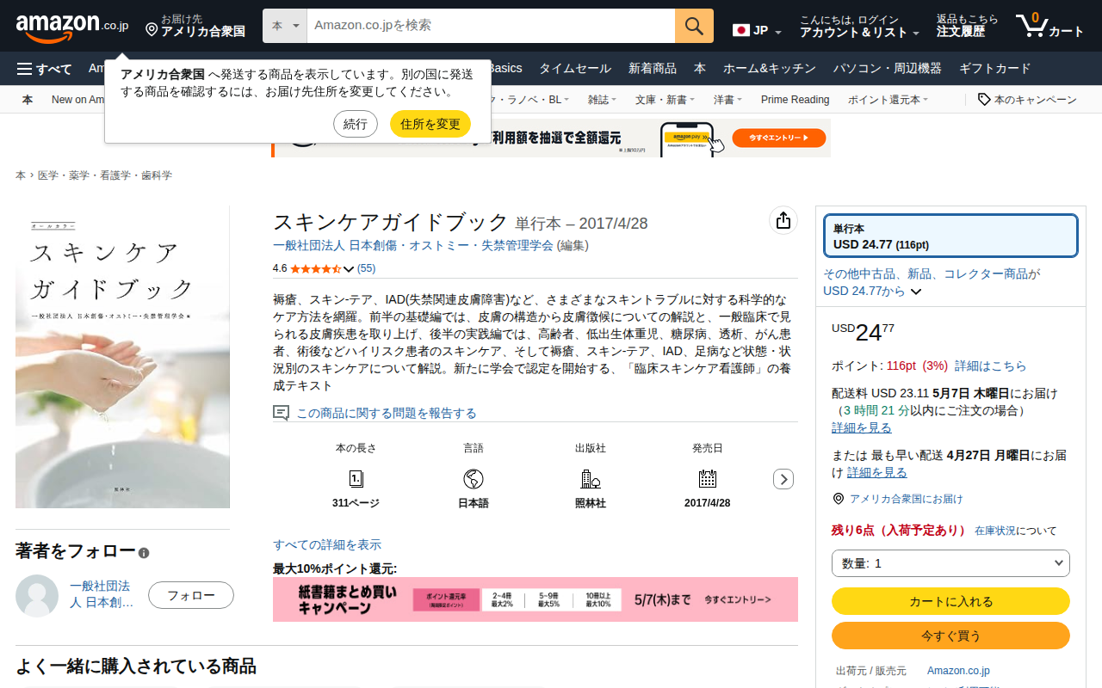Select ホーム&キッチン in the nav bar
Screen dimensions: 1102x688
click(770, 69)
